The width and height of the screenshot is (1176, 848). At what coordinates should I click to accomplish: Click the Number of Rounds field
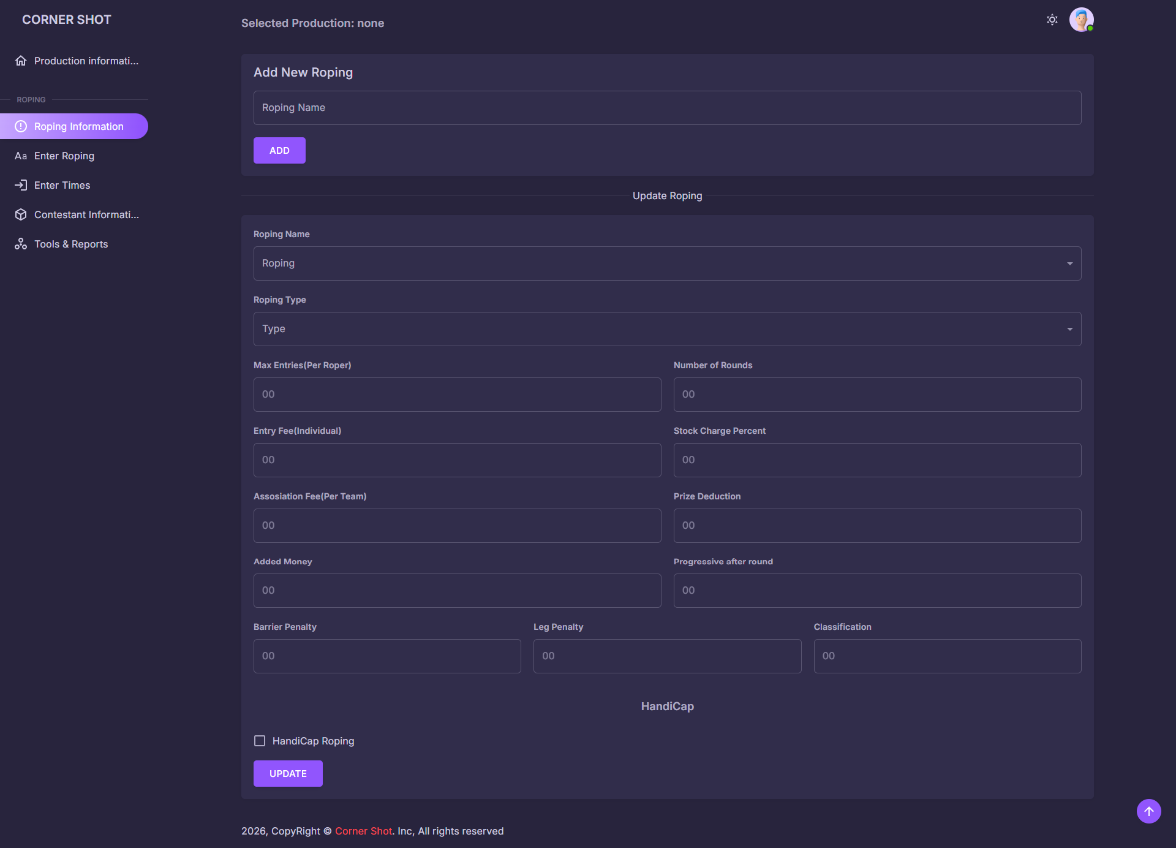(x=877, y=395)
